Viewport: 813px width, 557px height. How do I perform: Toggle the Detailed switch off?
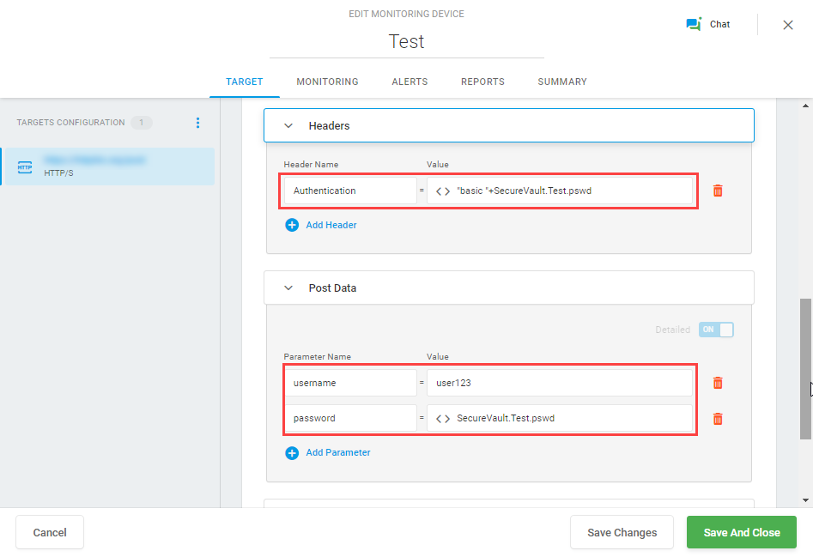click(x=716, y=330)
